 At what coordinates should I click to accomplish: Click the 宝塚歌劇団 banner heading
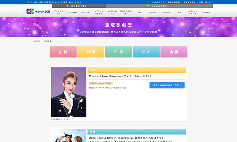pos(118,25)
